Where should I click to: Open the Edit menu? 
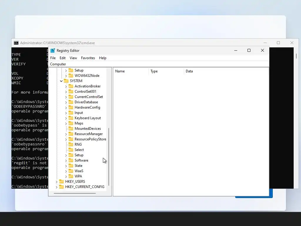(x=63, y=58)
